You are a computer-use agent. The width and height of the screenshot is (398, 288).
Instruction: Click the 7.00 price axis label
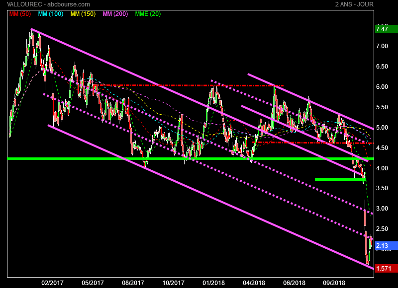[382, 46]
